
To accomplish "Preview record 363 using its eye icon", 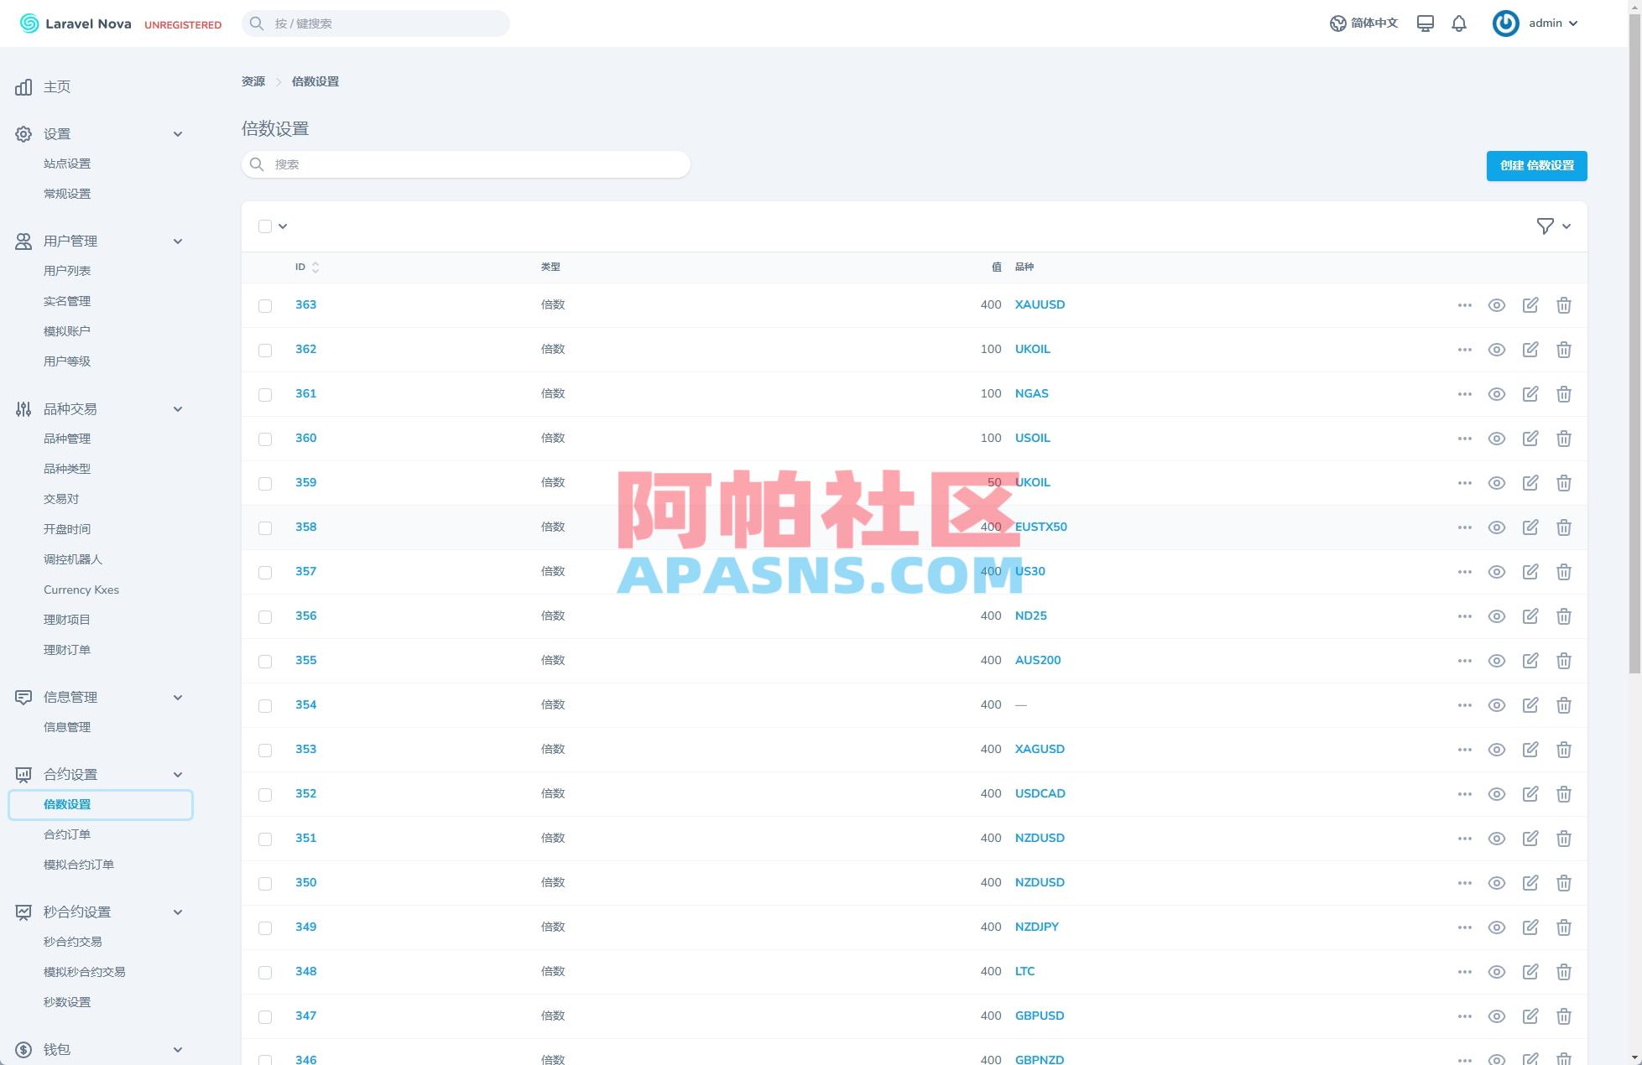I will click(x=1496, y=305).
